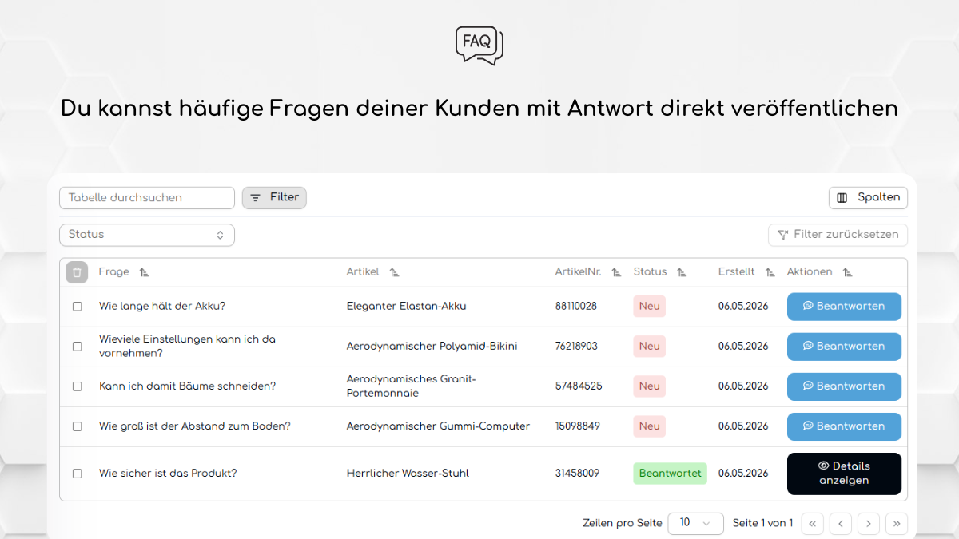
Task: Focus the 'Tabelle durchsuchen' search field
Action: click(x=147, y=198)
